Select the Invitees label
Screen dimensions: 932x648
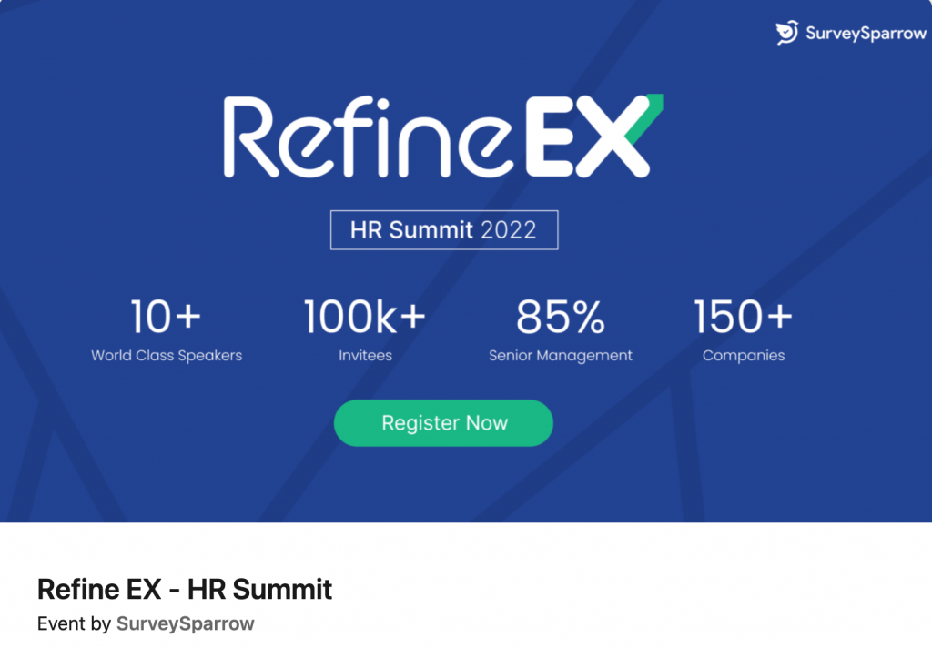(x=365, y=356)
